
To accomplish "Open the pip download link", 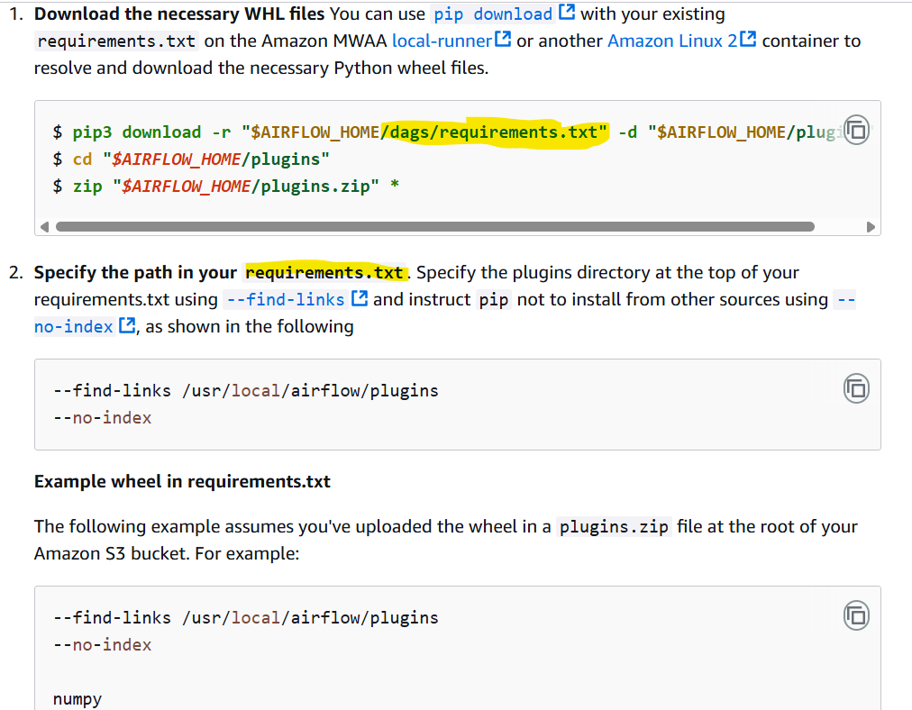I will (493, 14).
